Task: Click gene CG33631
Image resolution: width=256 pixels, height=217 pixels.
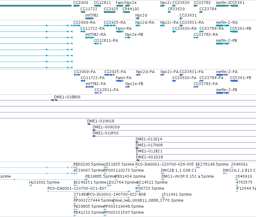Action: point(181,18)
